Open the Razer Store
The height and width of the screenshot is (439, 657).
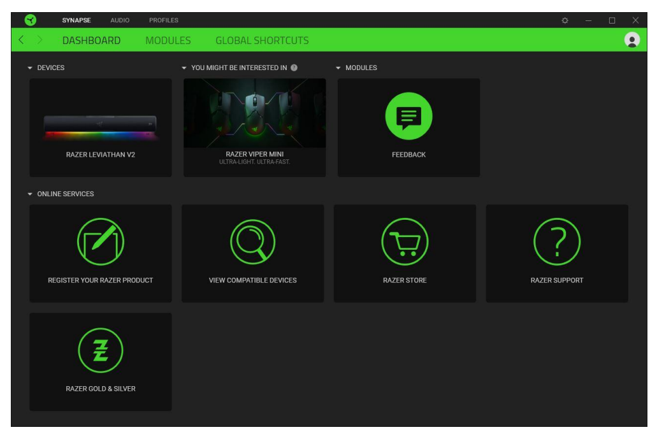click(407, 252)
